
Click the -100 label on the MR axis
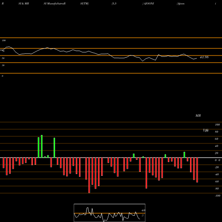pyautogui.click(x=218, y=196)
